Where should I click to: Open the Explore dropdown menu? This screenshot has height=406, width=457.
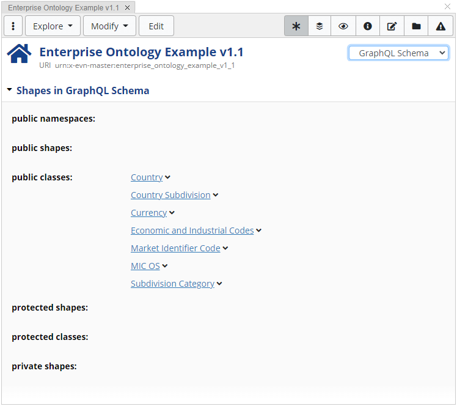pyautogui.click(x=53, y=26)
